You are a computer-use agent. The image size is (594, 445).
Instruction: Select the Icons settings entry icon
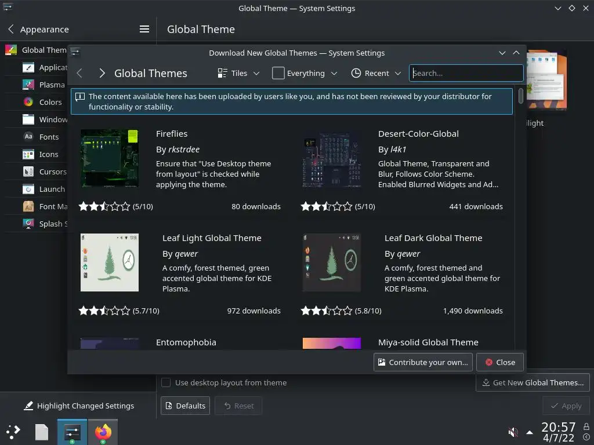[x=28, y=154]
